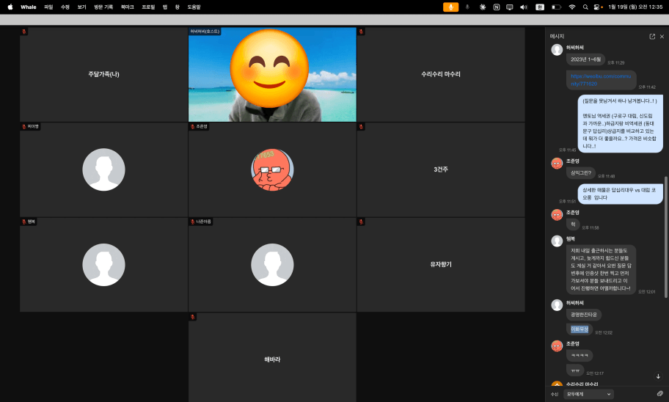Select the host's beach video tile
The image size is (669, 402).
pyautogui.click(x=272, y=75)
